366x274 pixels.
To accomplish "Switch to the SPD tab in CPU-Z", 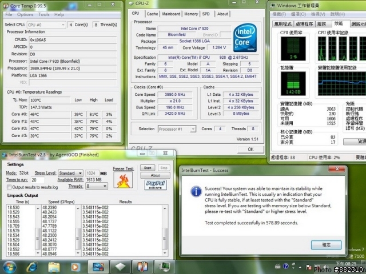I will pos(206,14).
